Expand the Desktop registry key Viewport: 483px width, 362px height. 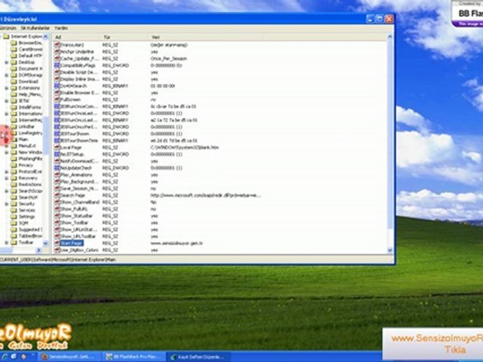7,62
